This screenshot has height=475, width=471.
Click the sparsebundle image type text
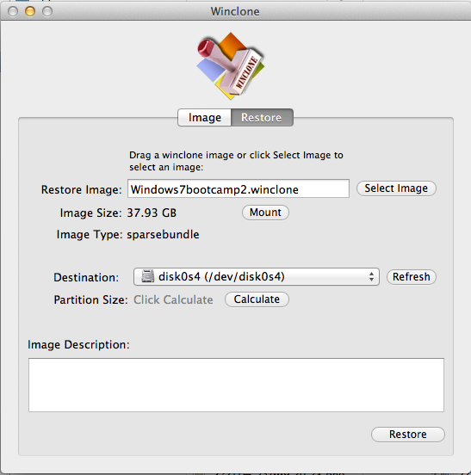163,235
